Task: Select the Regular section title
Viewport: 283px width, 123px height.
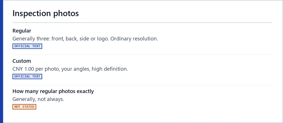Action: click(x=22, y=31)
